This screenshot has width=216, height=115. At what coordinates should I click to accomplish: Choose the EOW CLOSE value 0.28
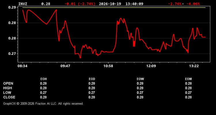click(140, 97)
